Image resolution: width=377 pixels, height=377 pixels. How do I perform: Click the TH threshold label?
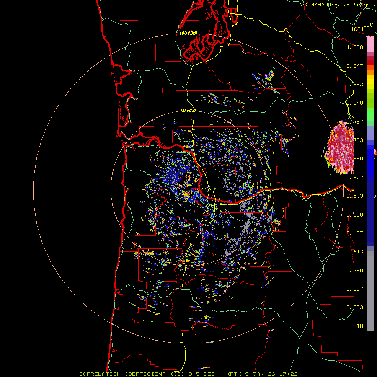(360, 326)
